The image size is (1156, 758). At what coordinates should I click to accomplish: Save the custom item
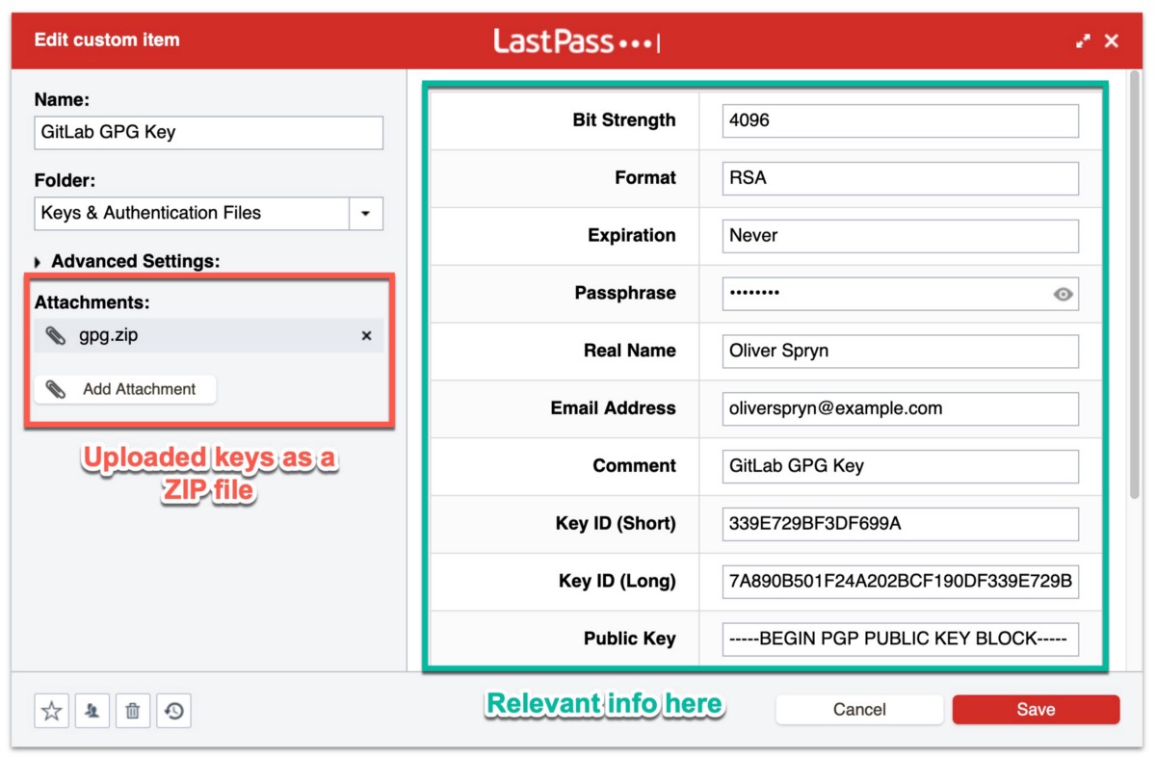tap(1036, 709)
